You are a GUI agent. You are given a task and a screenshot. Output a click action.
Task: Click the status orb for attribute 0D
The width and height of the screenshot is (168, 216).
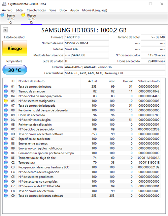(x=6, y=134)
